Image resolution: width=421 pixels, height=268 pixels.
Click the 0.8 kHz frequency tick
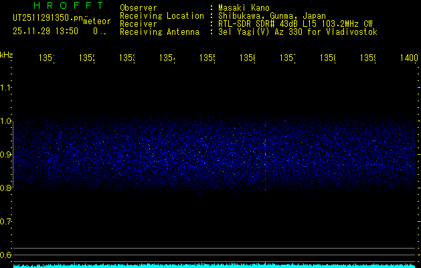point(6,188)
